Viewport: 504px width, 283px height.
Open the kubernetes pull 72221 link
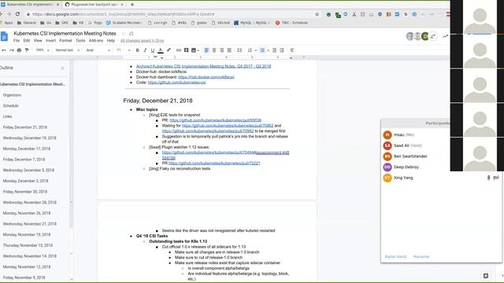pyautogui.click(x=214, y=163)
